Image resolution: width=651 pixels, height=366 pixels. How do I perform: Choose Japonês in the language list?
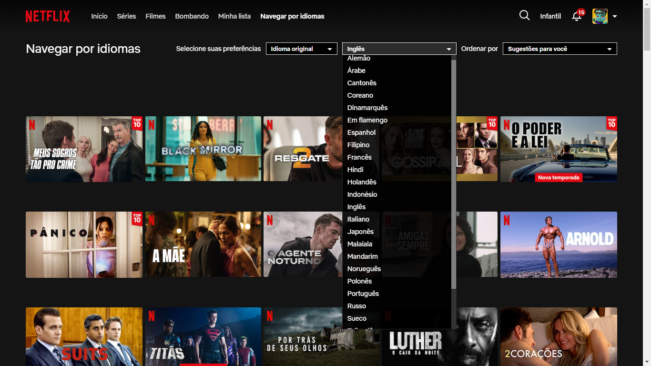pos(360,232)
